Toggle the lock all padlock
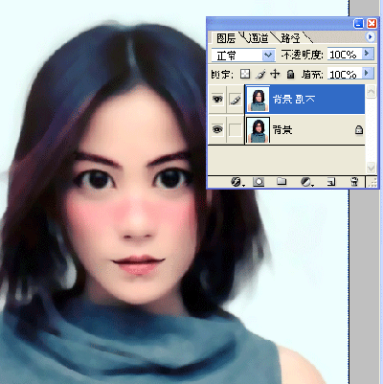383x384 pixels. (x=290, y=75)
